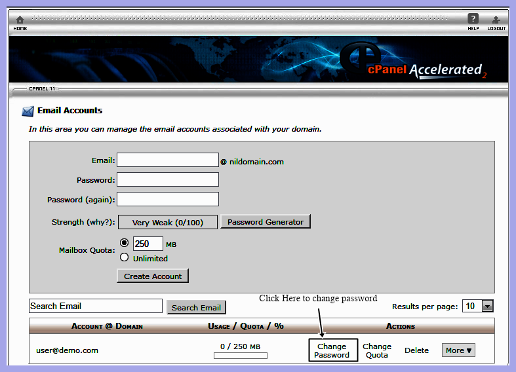Expand the More actions menu
516x372 pixels.
pyautogui.click(x=458, y=350)
